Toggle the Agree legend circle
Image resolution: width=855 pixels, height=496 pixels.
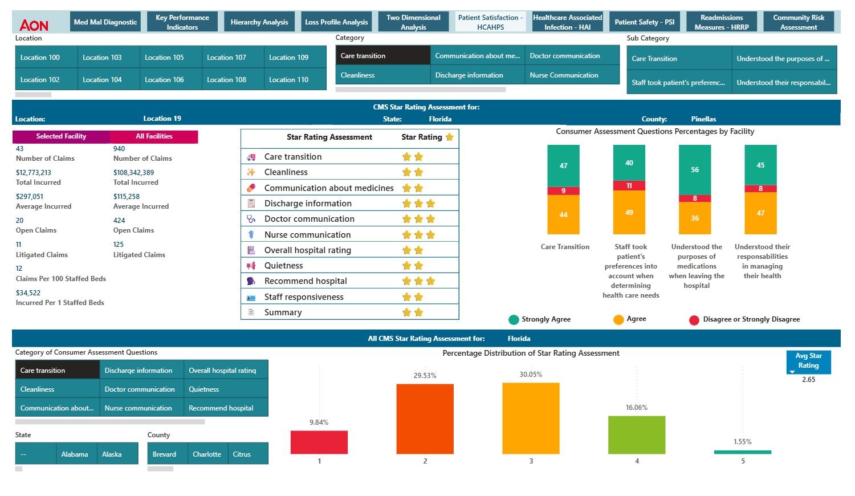coord(619,319)
